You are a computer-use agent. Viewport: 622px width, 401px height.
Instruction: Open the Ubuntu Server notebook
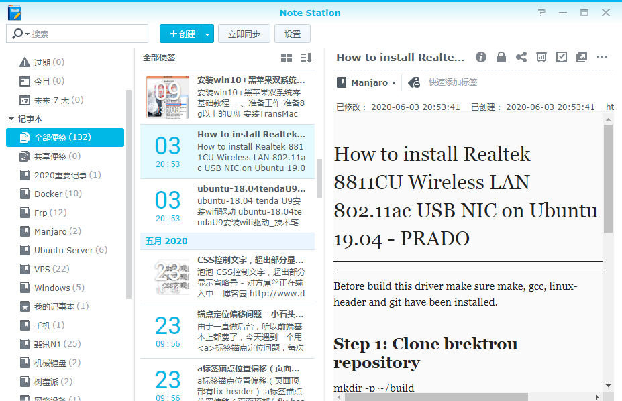tap(64, 250)
